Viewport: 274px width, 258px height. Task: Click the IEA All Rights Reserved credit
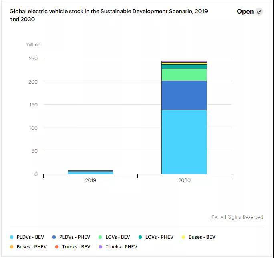(237, 217)
